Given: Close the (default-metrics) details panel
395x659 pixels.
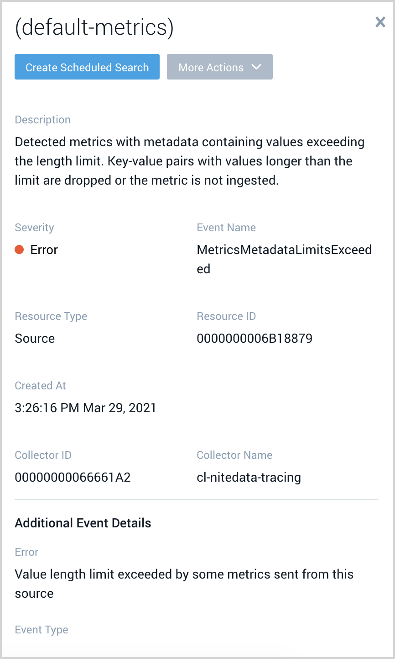Looking at the screenshot, I should (x=380, y=22).
